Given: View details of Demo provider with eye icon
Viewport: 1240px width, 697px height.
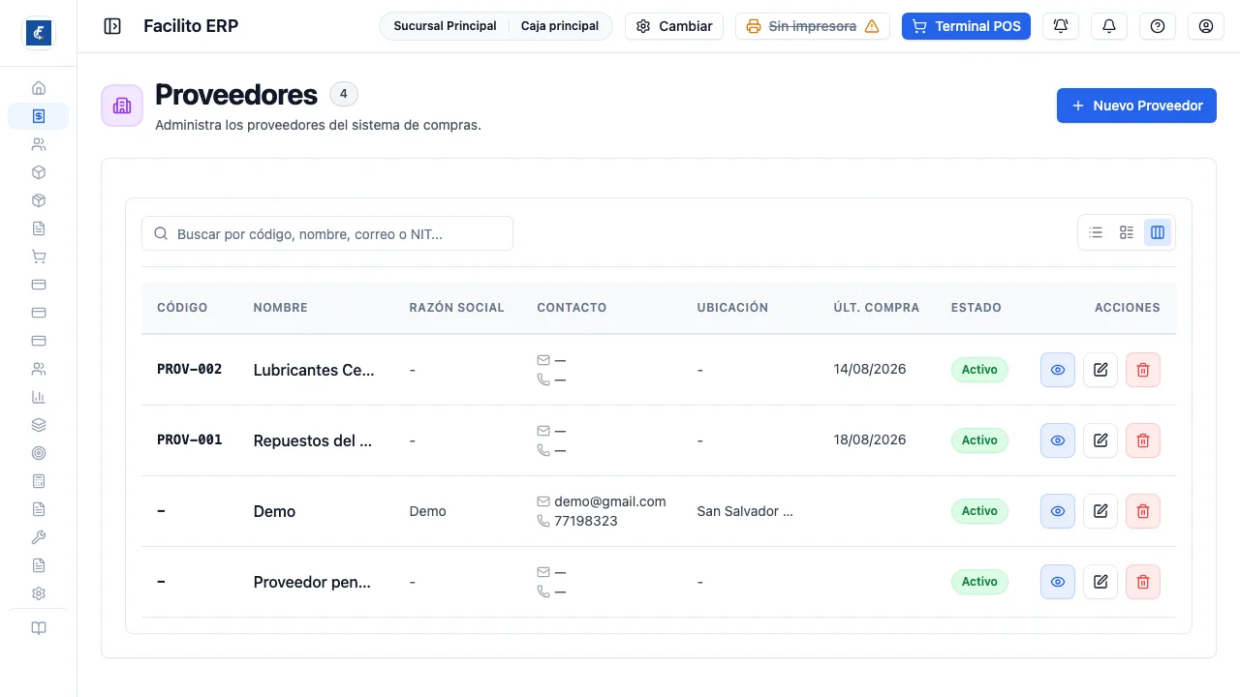Looking at the screenshot, I should [x=1058, y=511].
